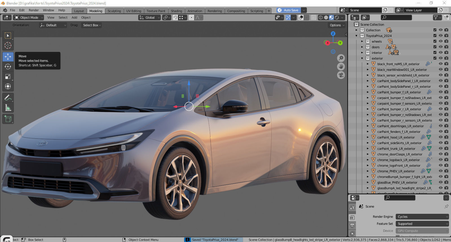The image size is (451, 242).
Task: Open the Object Mode dropdown
Action: click(x=28, y=17)
